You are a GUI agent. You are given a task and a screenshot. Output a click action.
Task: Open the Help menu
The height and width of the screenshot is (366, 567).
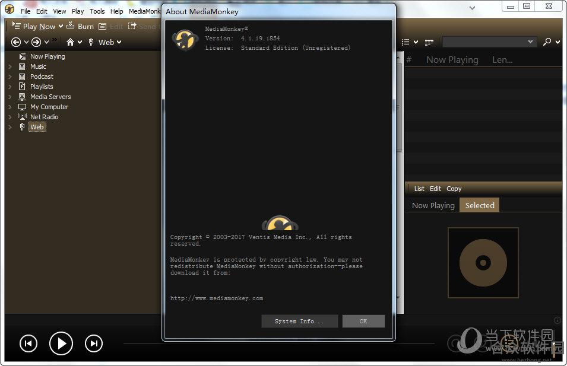(x=116, y=11)
